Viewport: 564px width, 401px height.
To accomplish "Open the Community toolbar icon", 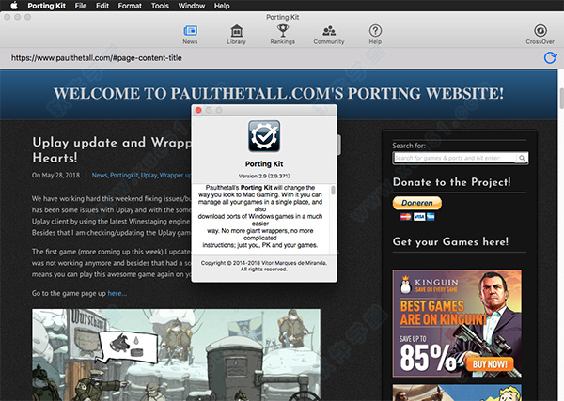I will coord(329,35).
